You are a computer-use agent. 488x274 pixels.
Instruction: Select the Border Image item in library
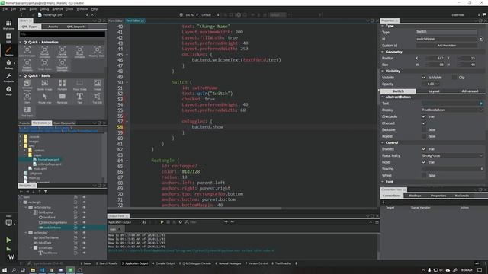44,84
